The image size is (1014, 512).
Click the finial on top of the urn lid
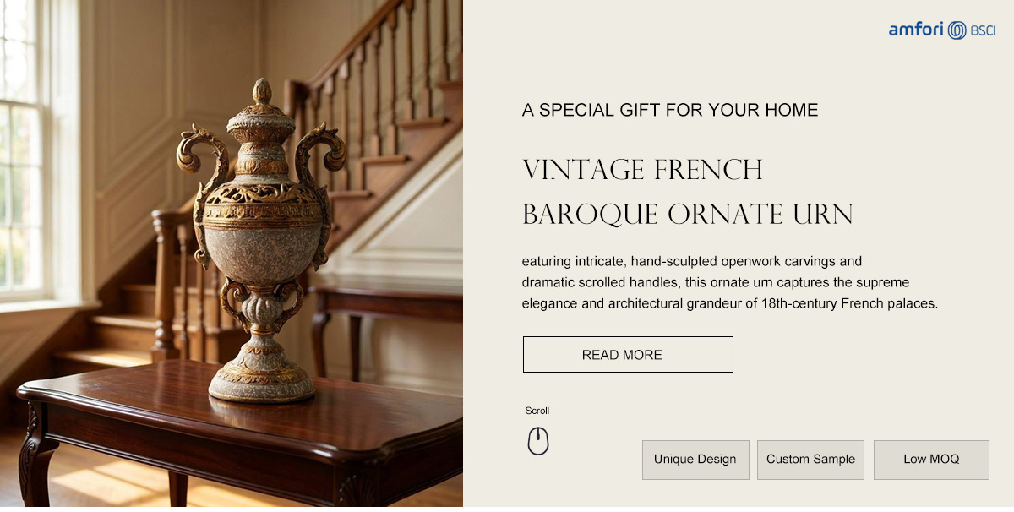click(x=263, y=90)
